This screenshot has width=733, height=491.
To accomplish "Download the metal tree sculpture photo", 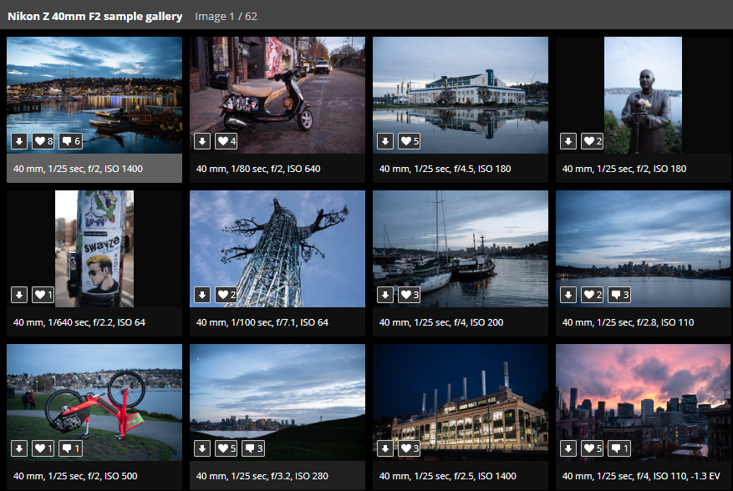I will pyautogui.click(x=202, y=294).
